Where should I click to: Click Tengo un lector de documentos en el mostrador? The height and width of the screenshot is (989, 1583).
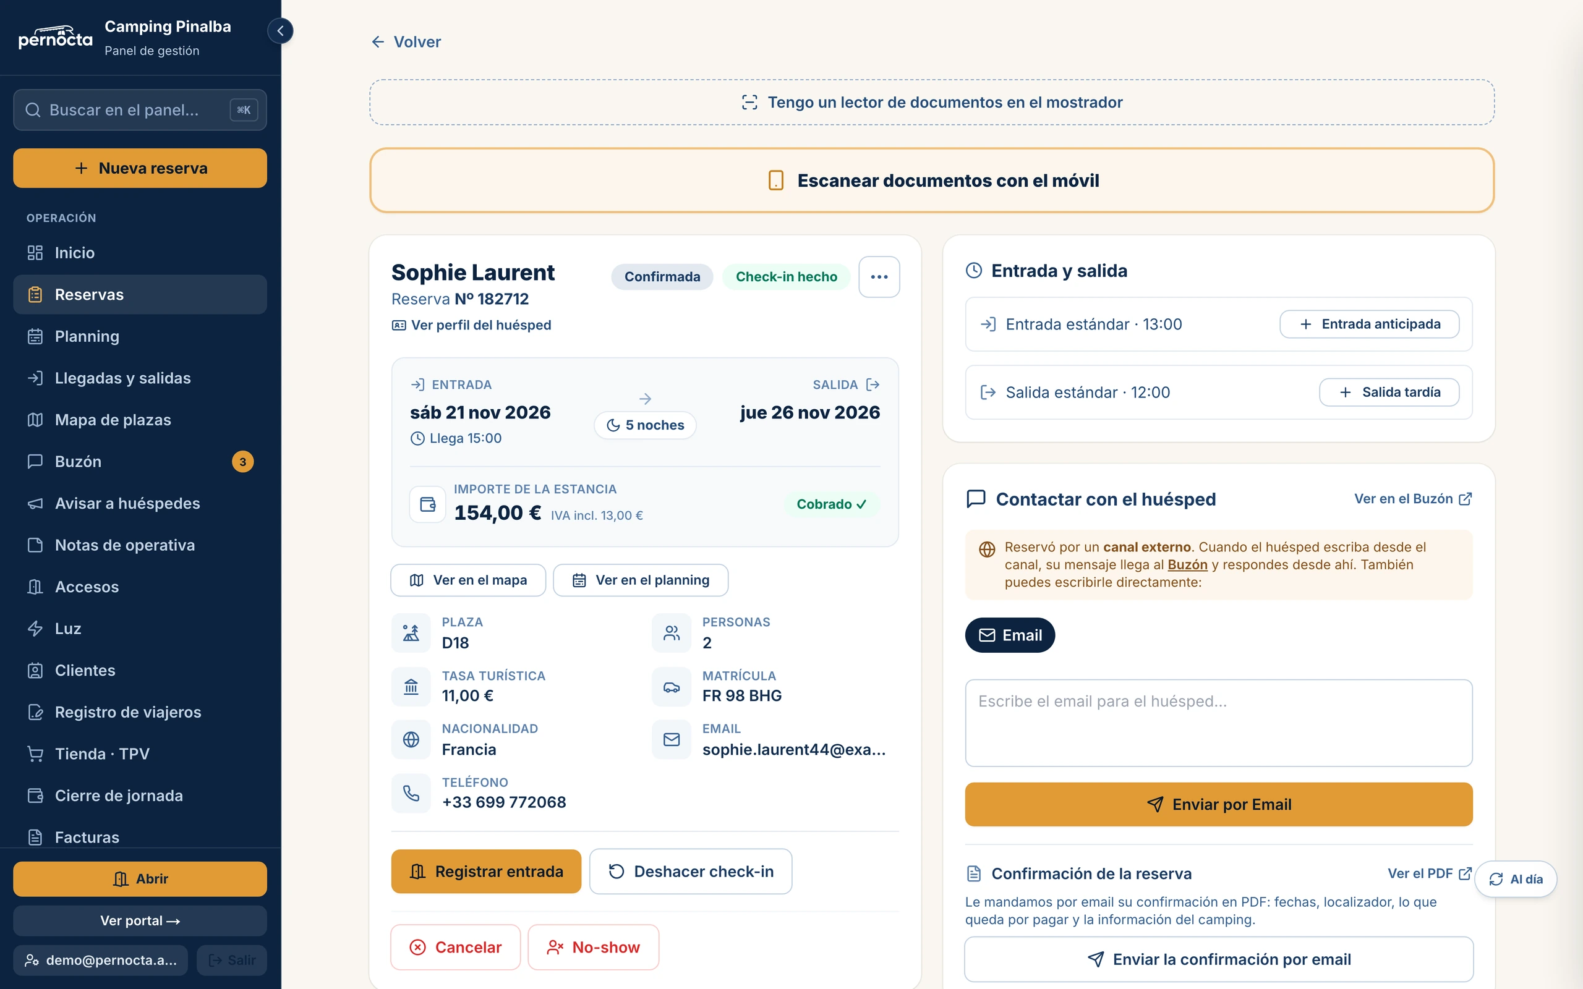(x=931, y=102)
